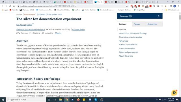The height and width of the screenshot is (102, 181).
Task: Jump to the Abstract section in sidebar
Action: coord(122,29)
